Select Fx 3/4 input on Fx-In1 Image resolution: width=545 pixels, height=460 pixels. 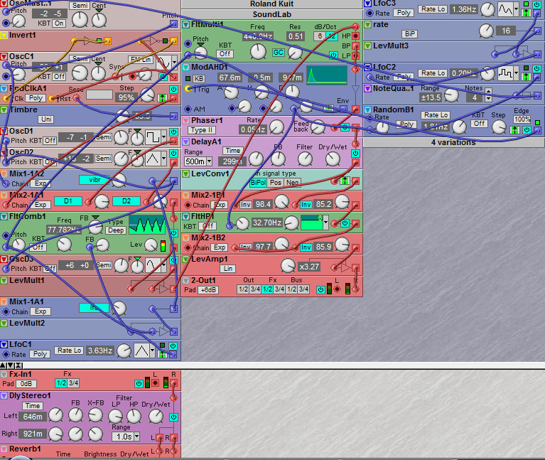click(x=72, y=383)
